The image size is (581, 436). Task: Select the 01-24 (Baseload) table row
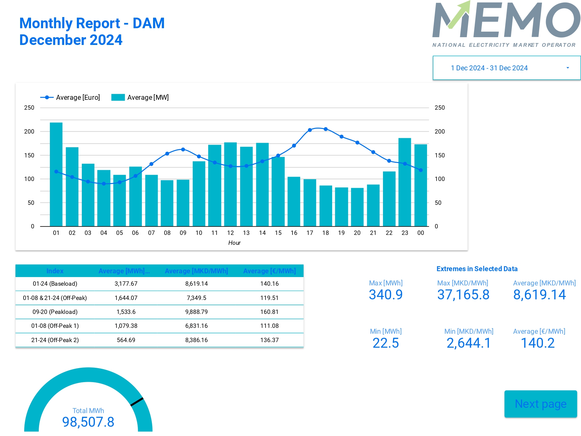55,284
